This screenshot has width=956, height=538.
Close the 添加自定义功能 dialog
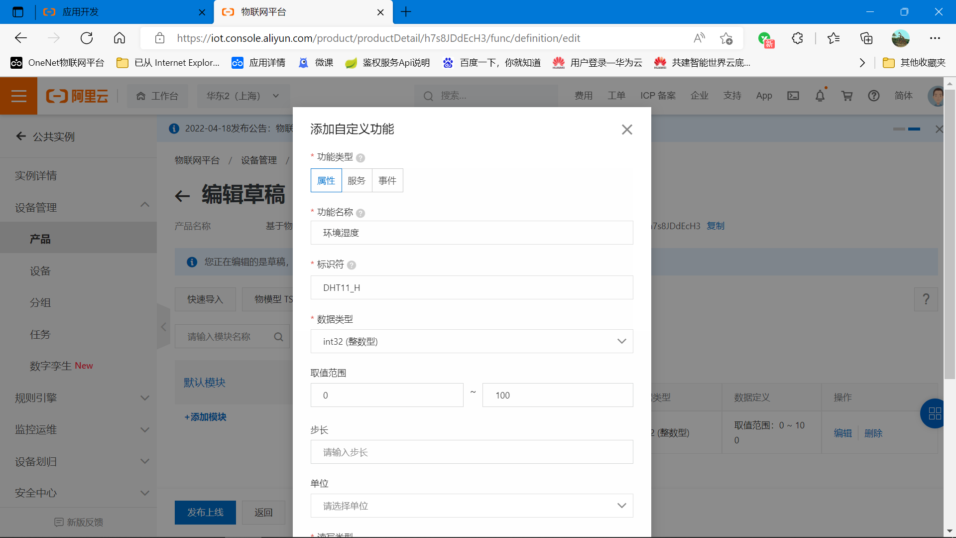627,130
